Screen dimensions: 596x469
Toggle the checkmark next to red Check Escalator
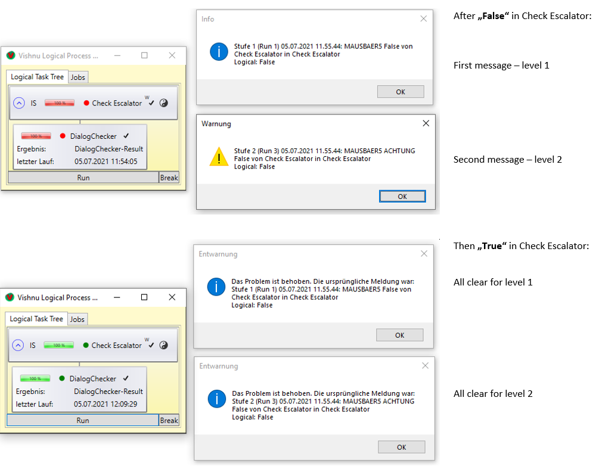tap(152, 103)
